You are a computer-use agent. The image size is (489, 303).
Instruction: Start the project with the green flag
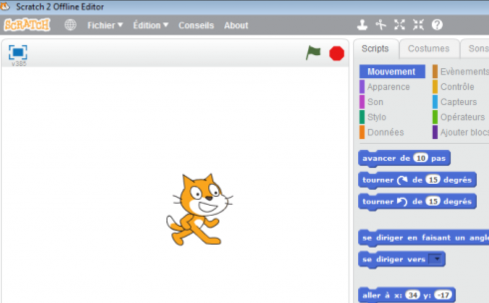tap(313, 52)
